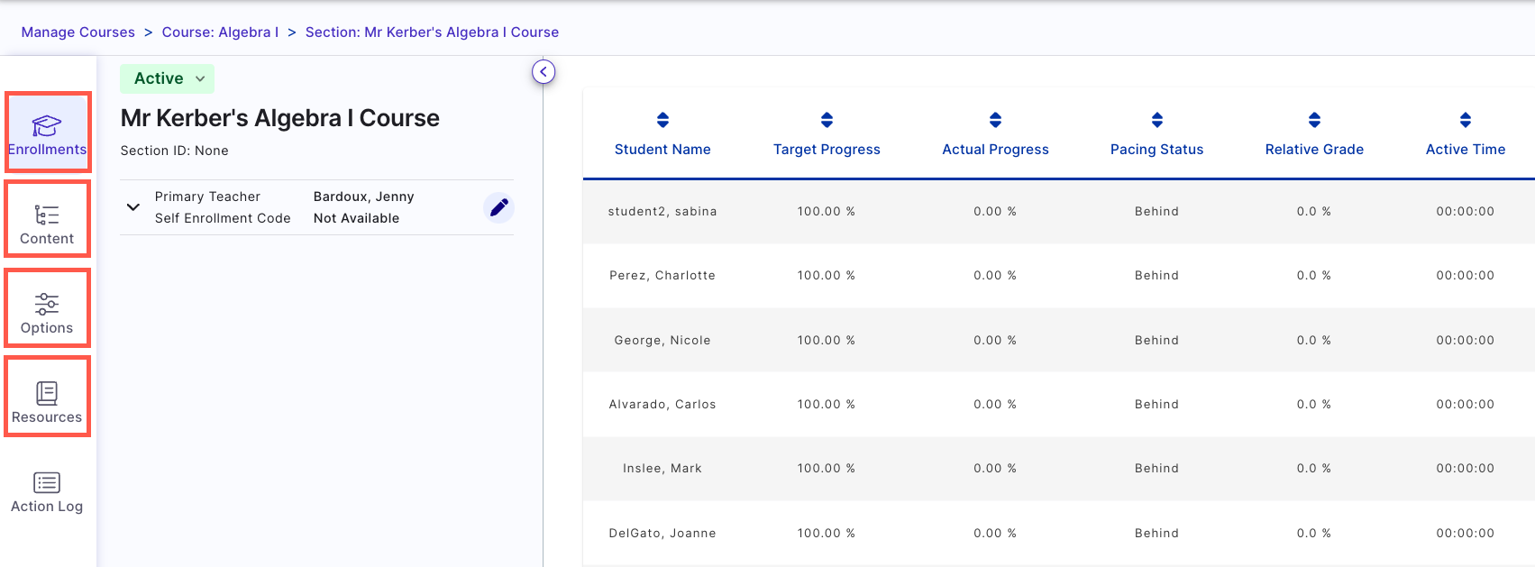Click the "Primary Teacher" label
Viewport: 1535px width, 567px height.
[x=207, y=197]
